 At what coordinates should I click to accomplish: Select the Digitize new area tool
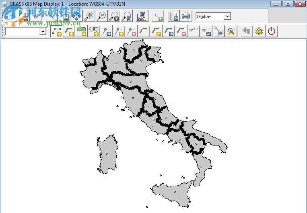(x=82, y=31)
